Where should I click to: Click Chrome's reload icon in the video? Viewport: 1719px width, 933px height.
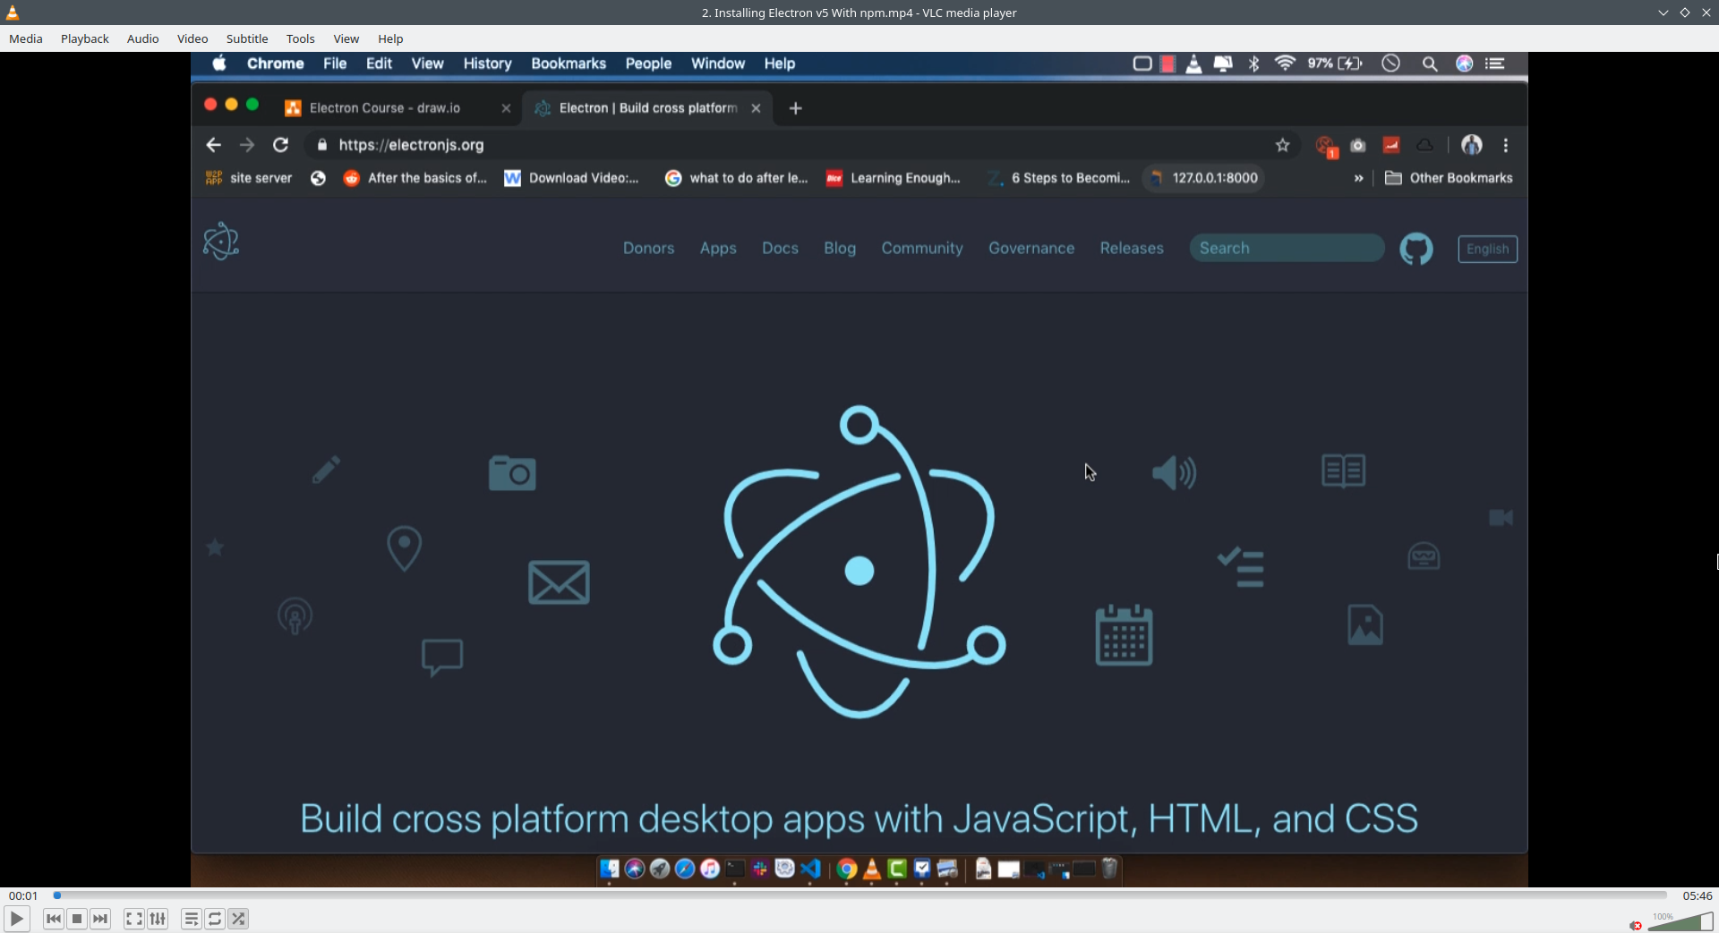pyautogui.click(x=281, y=145)
